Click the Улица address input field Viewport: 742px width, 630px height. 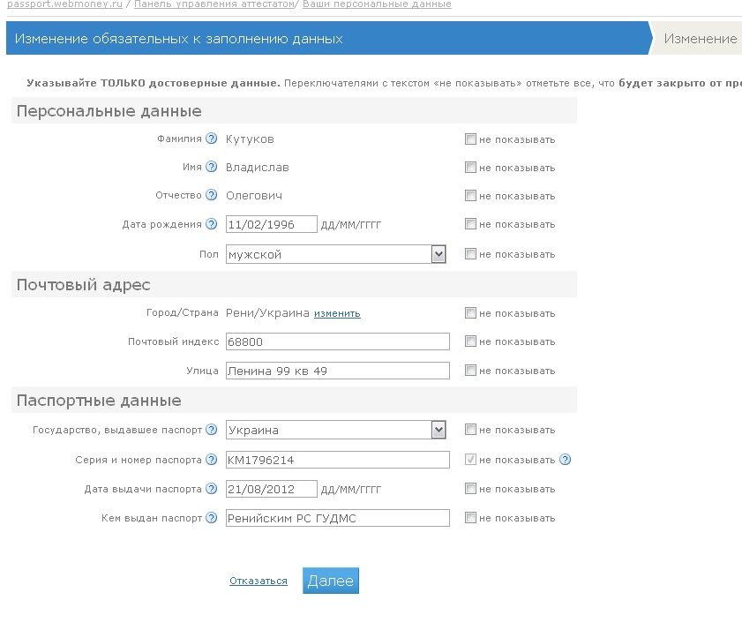click(337, 371)
